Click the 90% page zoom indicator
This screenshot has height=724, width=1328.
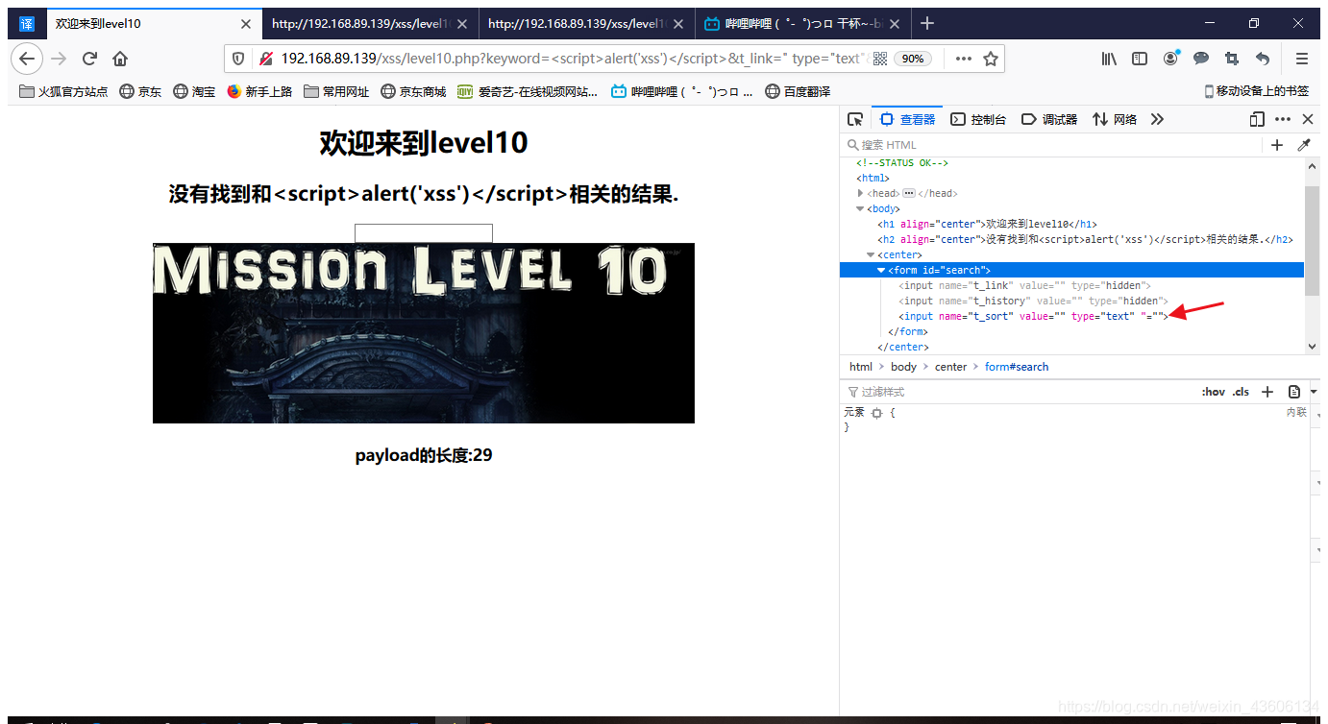913,59
